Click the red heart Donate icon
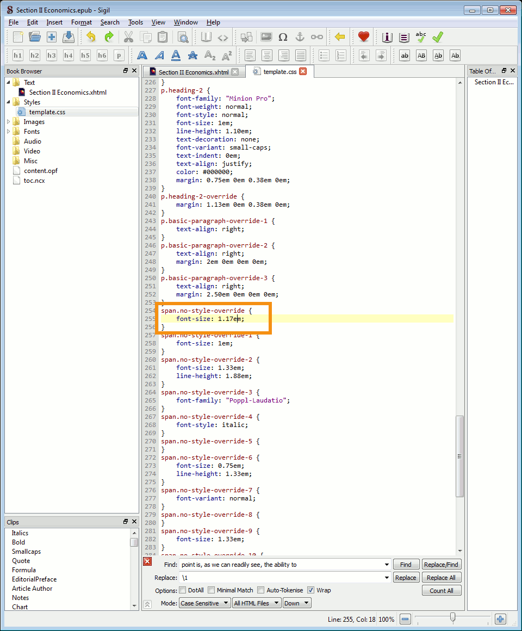 click(x=364, y=37)
